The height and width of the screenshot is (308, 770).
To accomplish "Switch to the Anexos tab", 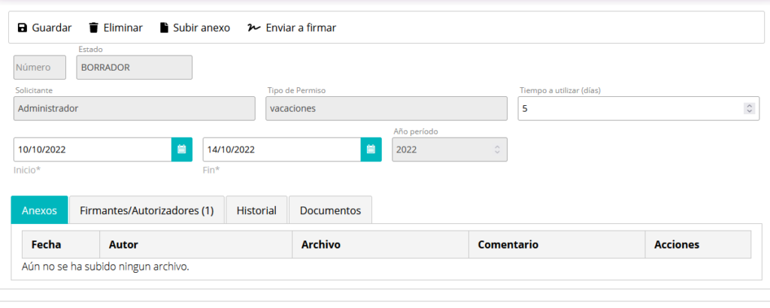I will point(39,210).
